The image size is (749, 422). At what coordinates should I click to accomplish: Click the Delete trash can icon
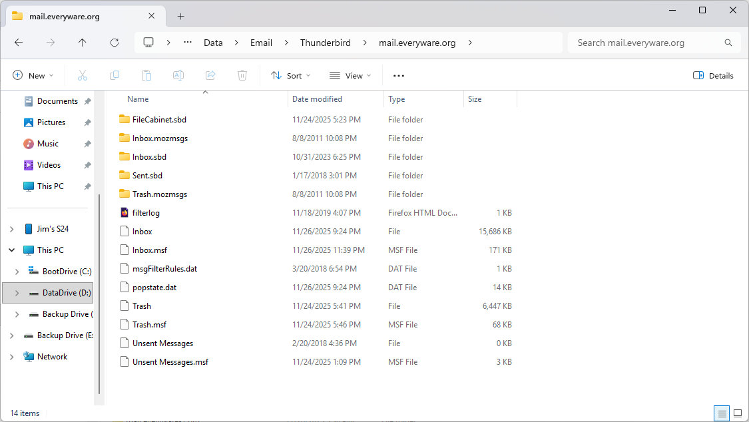coord(242,76)
